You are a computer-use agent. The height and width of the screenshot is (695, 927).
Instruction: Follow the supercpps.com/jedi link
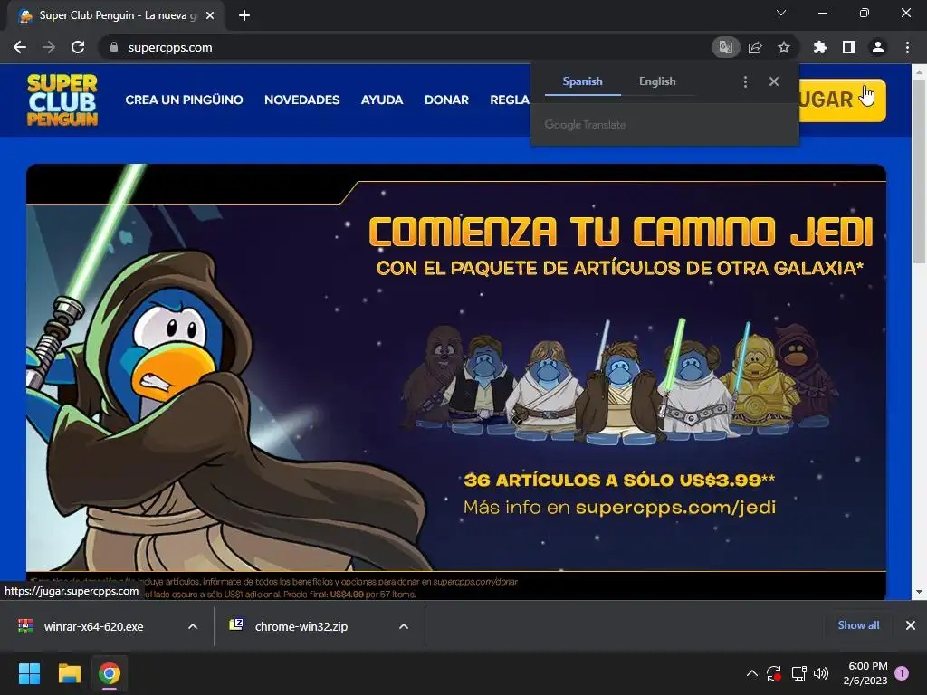675,507
